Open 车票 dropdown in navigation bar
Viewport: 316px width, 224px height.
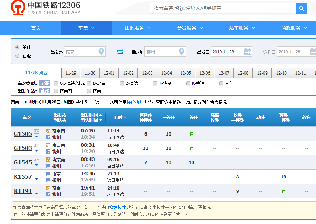click(x=86, y=28)
